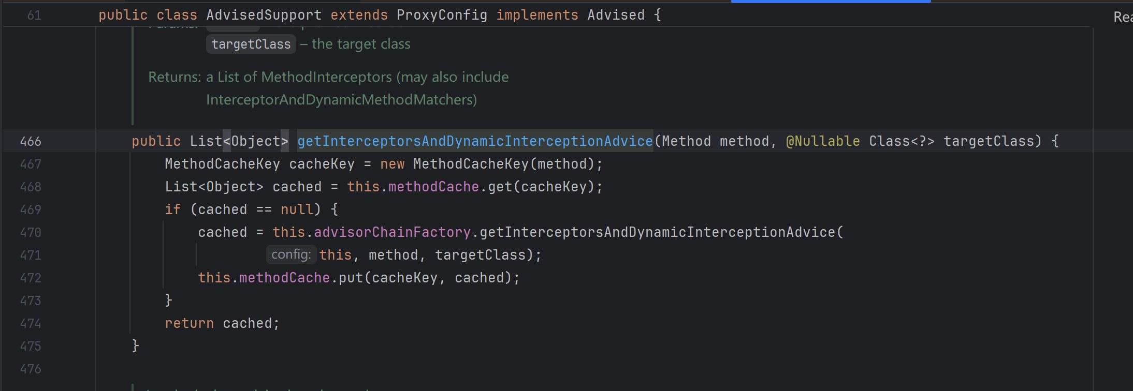Place the cursor on the return keyword
Viewport: 1133px width, 391px height.
click(189, 323)
